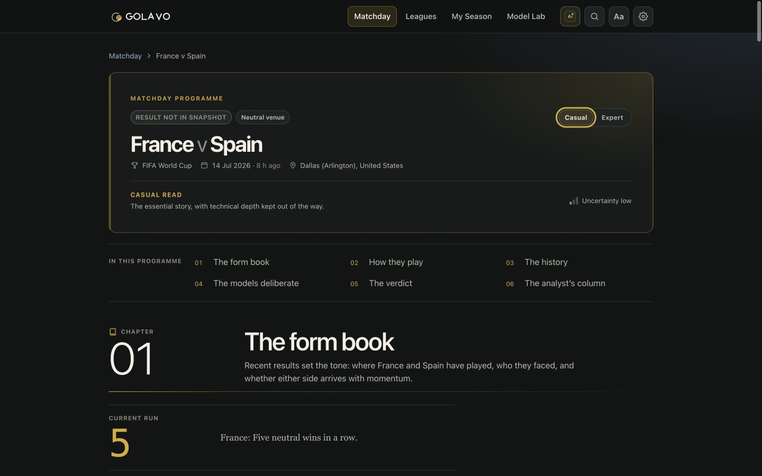
Task: Click the gold number 5 statistic
Action: click(x=120, y=443)
